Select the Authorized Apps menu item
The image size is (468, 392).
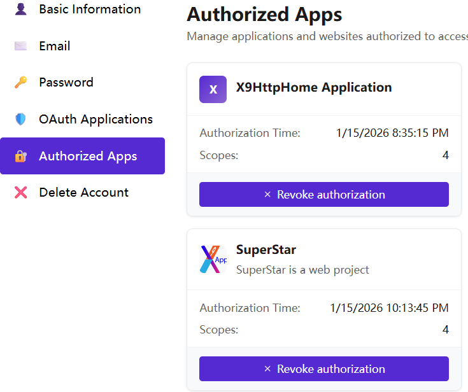click(82, 156)
